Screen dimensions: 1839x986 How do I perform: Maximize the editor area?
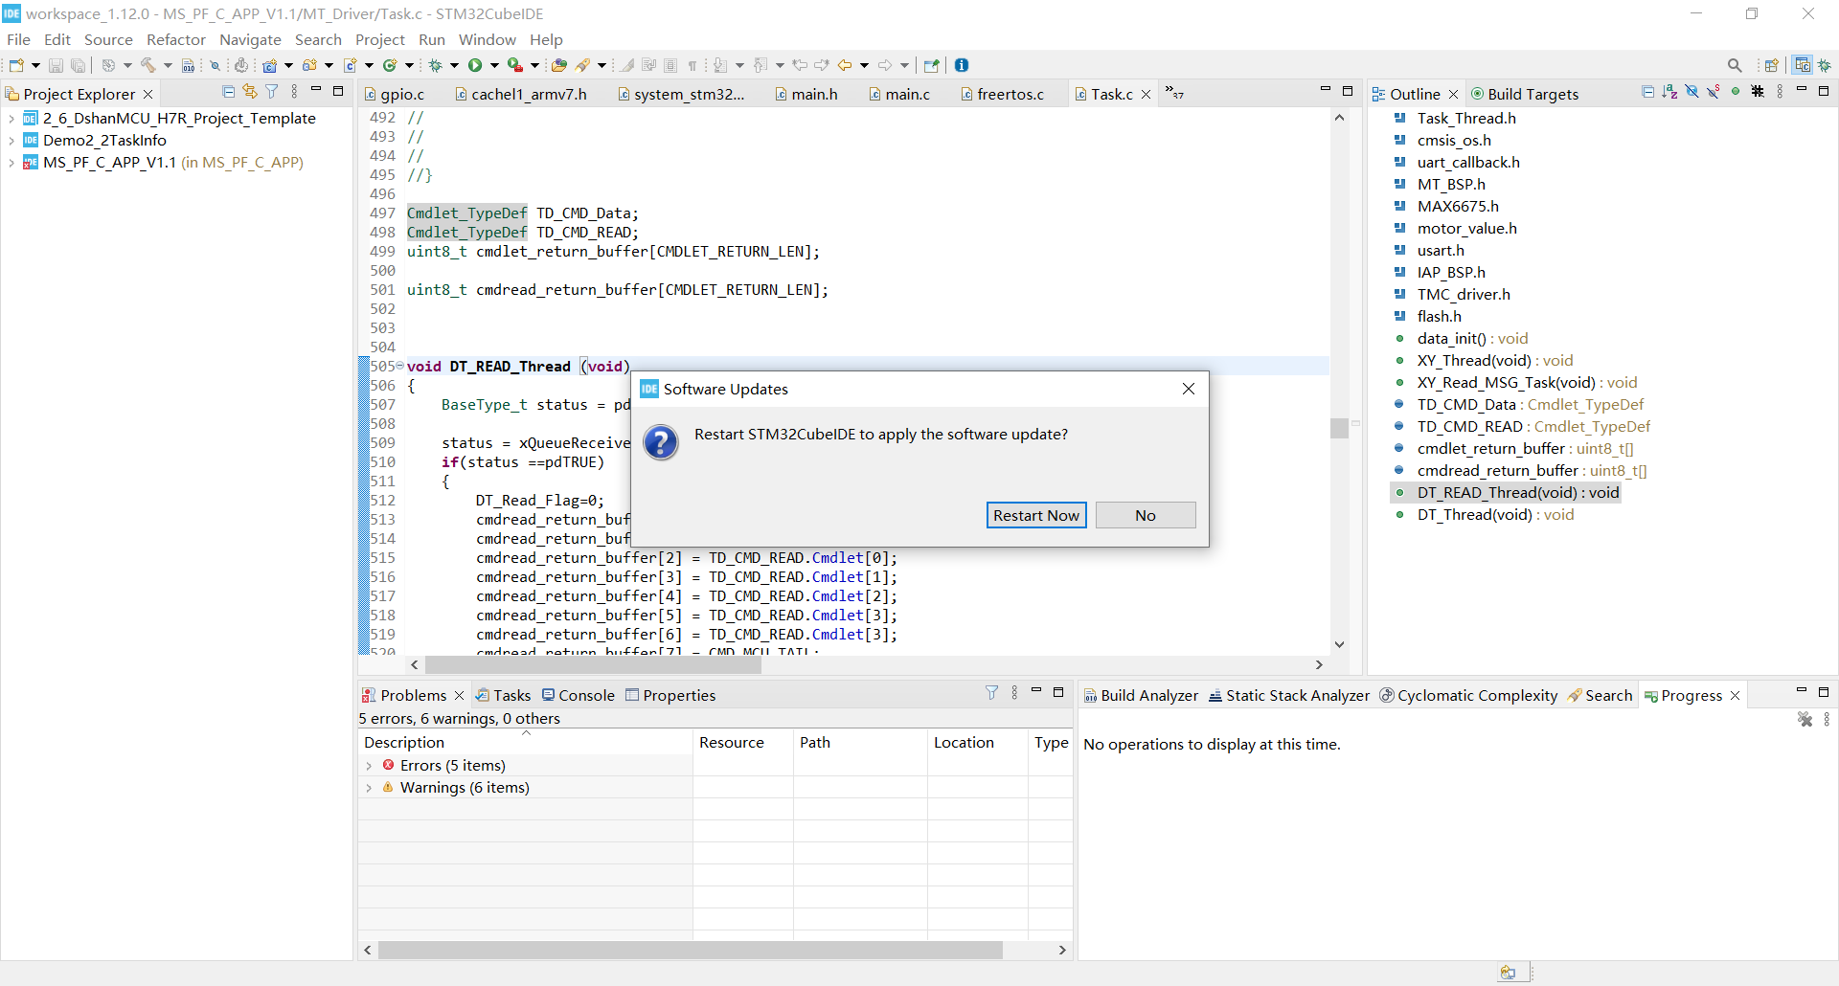(1348, 91)
